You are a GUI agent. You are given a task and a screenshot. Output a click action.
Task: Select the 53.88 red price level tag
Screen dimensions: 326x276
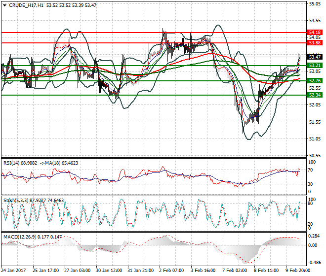tap(315, 43)
